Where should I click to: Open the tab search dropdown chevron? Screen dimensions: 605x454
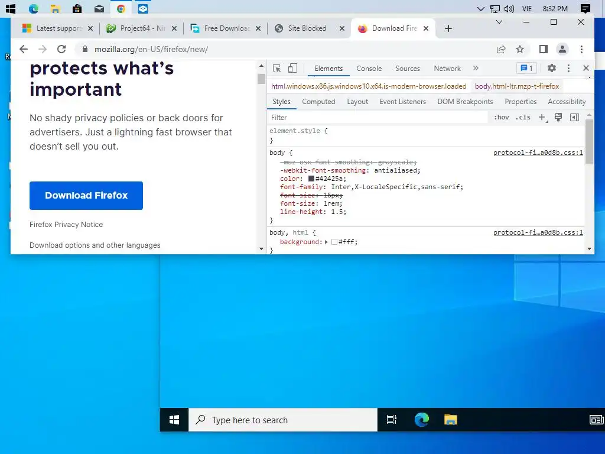[499, 22]
